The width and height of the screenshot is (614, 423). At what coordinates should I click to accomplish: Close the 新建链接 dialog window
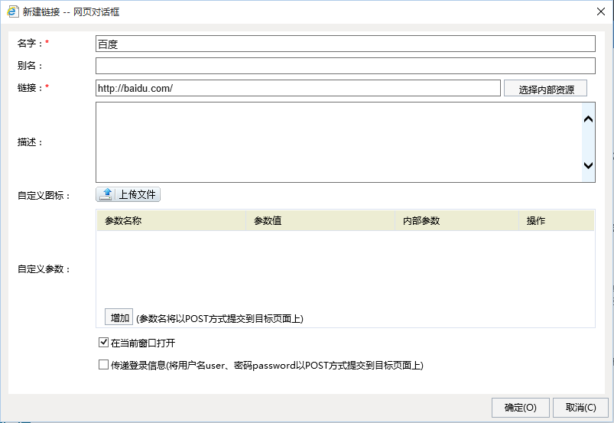(x=601, y=11)
